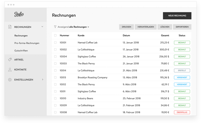
Task: Go to Gutschriften in the sidebar
Action: 21,51
